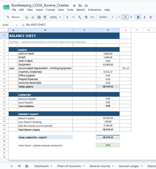156x169 pixels.
Task: Switch to the General Journal tab
Action: 100,166
